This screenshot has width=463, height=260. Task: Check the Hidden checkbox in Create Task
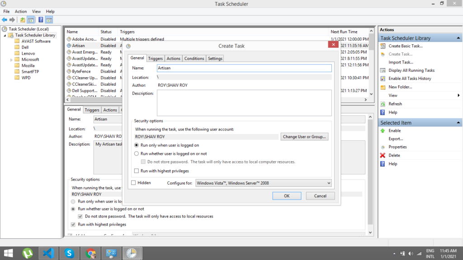click(133, 183)
